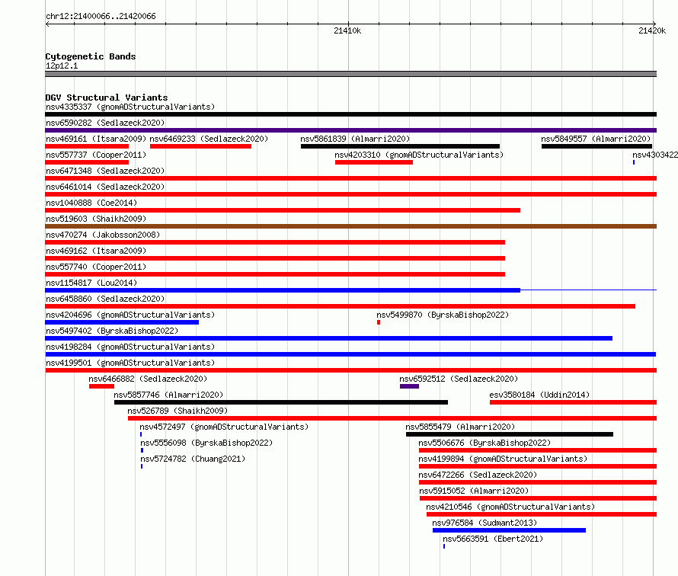Click black bar under nsv5857746
The width and height of the screenshot is (678, 576).
pos(281,402)
